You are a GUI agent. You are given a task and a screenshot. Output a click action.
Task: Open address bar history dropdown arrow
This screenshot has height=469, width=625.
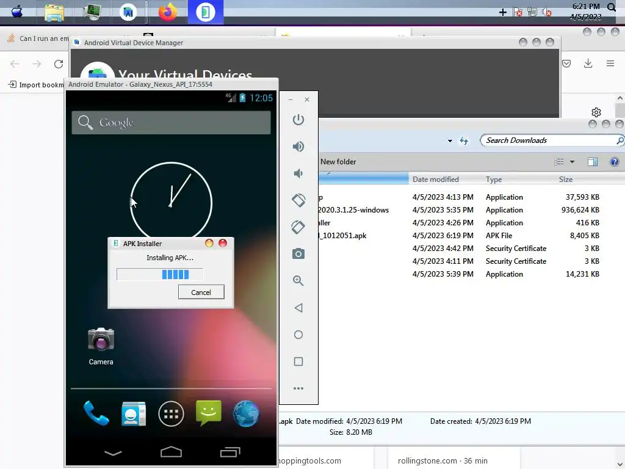pyautogui.click(x=450, y=141)
